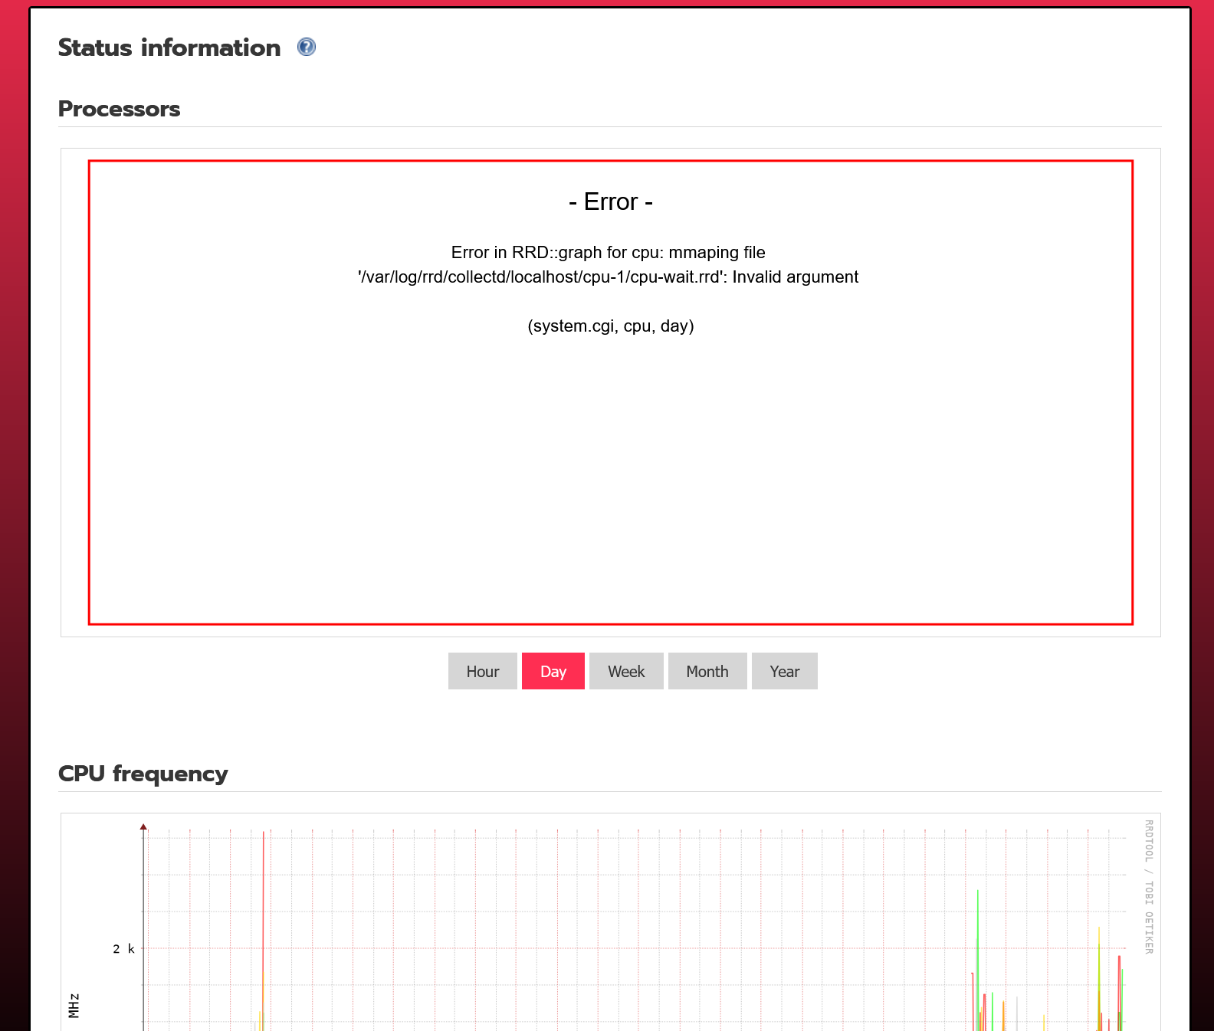Choose the Month time range
The height and width of the screenshot is (1031, 1214).
pyautogui.click(x=707, y=671)
